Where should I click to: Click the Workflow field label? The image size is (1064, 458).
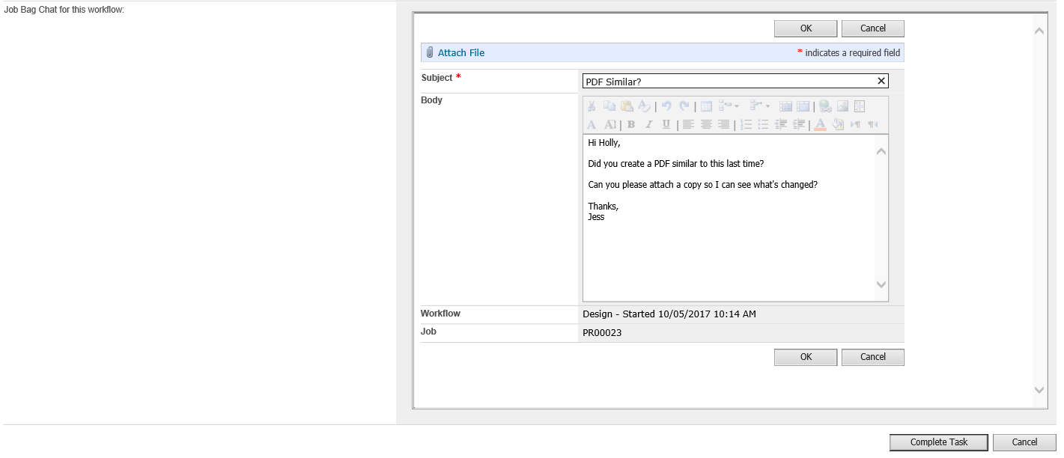(x=440, y=314)
